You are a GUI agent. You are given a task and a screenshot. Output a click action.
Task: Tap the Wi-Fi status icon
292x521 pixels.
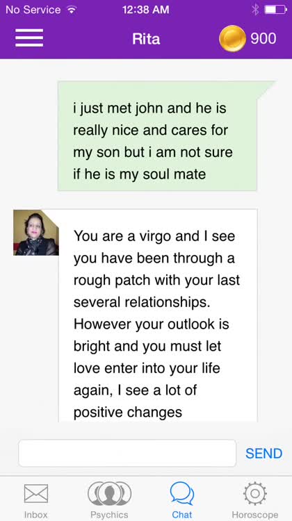[x=71, y=10]
